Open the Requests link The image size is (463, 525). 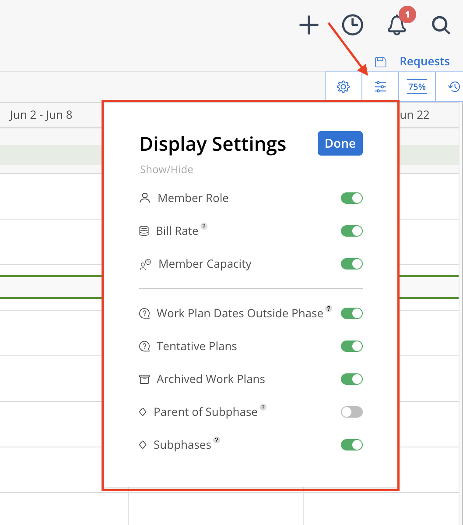tap(424, 62)
